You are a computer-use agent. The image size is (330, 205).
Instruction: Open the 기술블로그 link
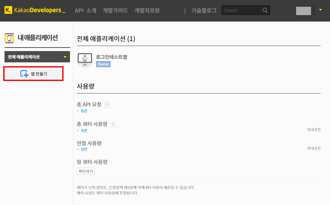point(204,11)
